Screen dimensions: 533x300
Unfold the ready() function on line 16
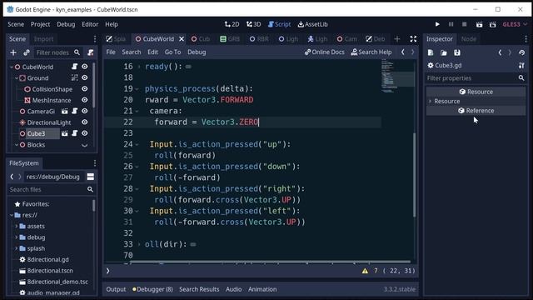point(139,67)
